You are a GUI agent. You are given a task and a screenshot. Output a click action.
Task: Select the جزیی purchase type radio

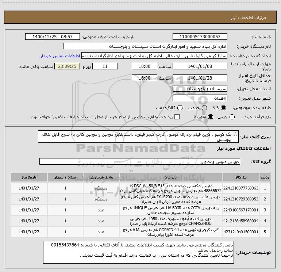(x=232, y=117)
